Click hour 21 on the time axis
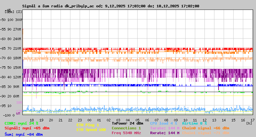The width and height of the screenshot is (256, 137). pyautogui.click(x=60, y=120)
